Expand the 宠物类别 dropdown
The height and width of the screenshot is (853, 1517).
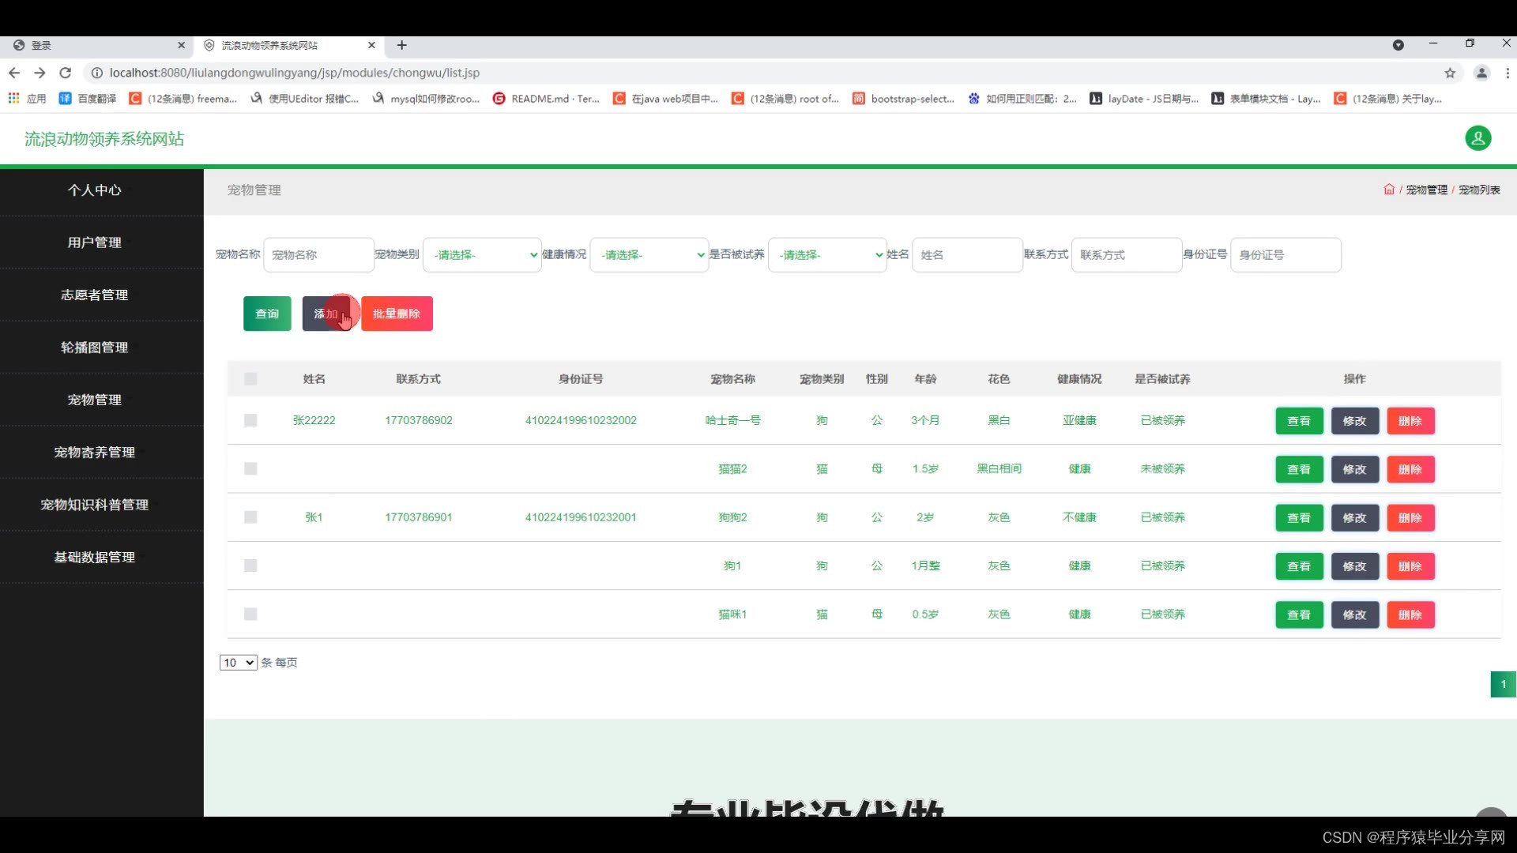[x=482, y=255]
